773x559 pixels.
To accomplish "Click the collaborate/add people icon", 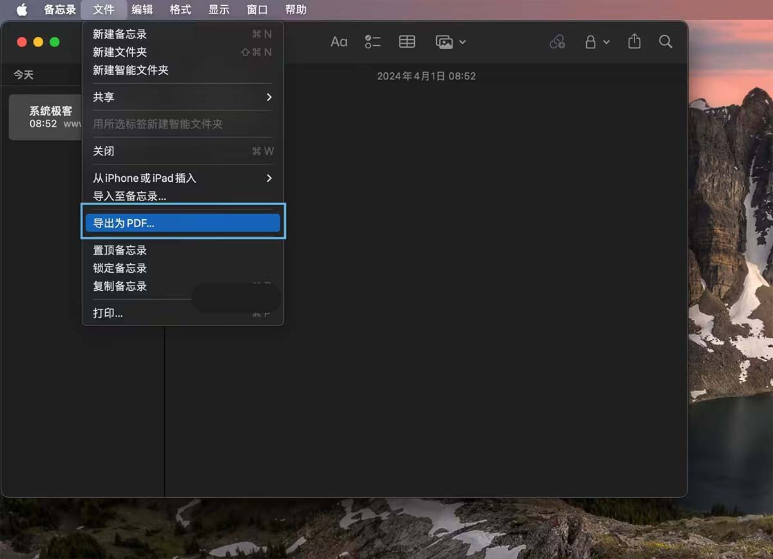I will coord(557,42).
